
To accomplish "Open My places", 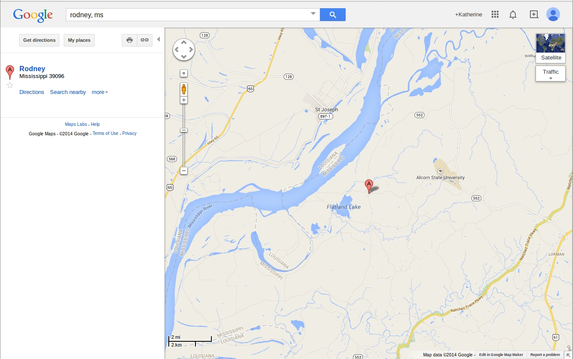I will coord(79,40).
